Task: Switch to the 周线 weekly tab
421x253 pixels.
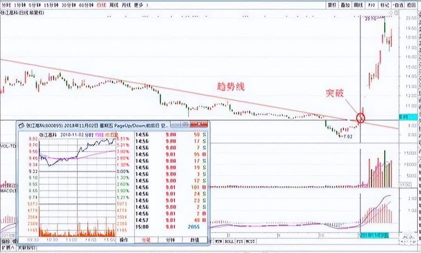Action: [114, 5]
